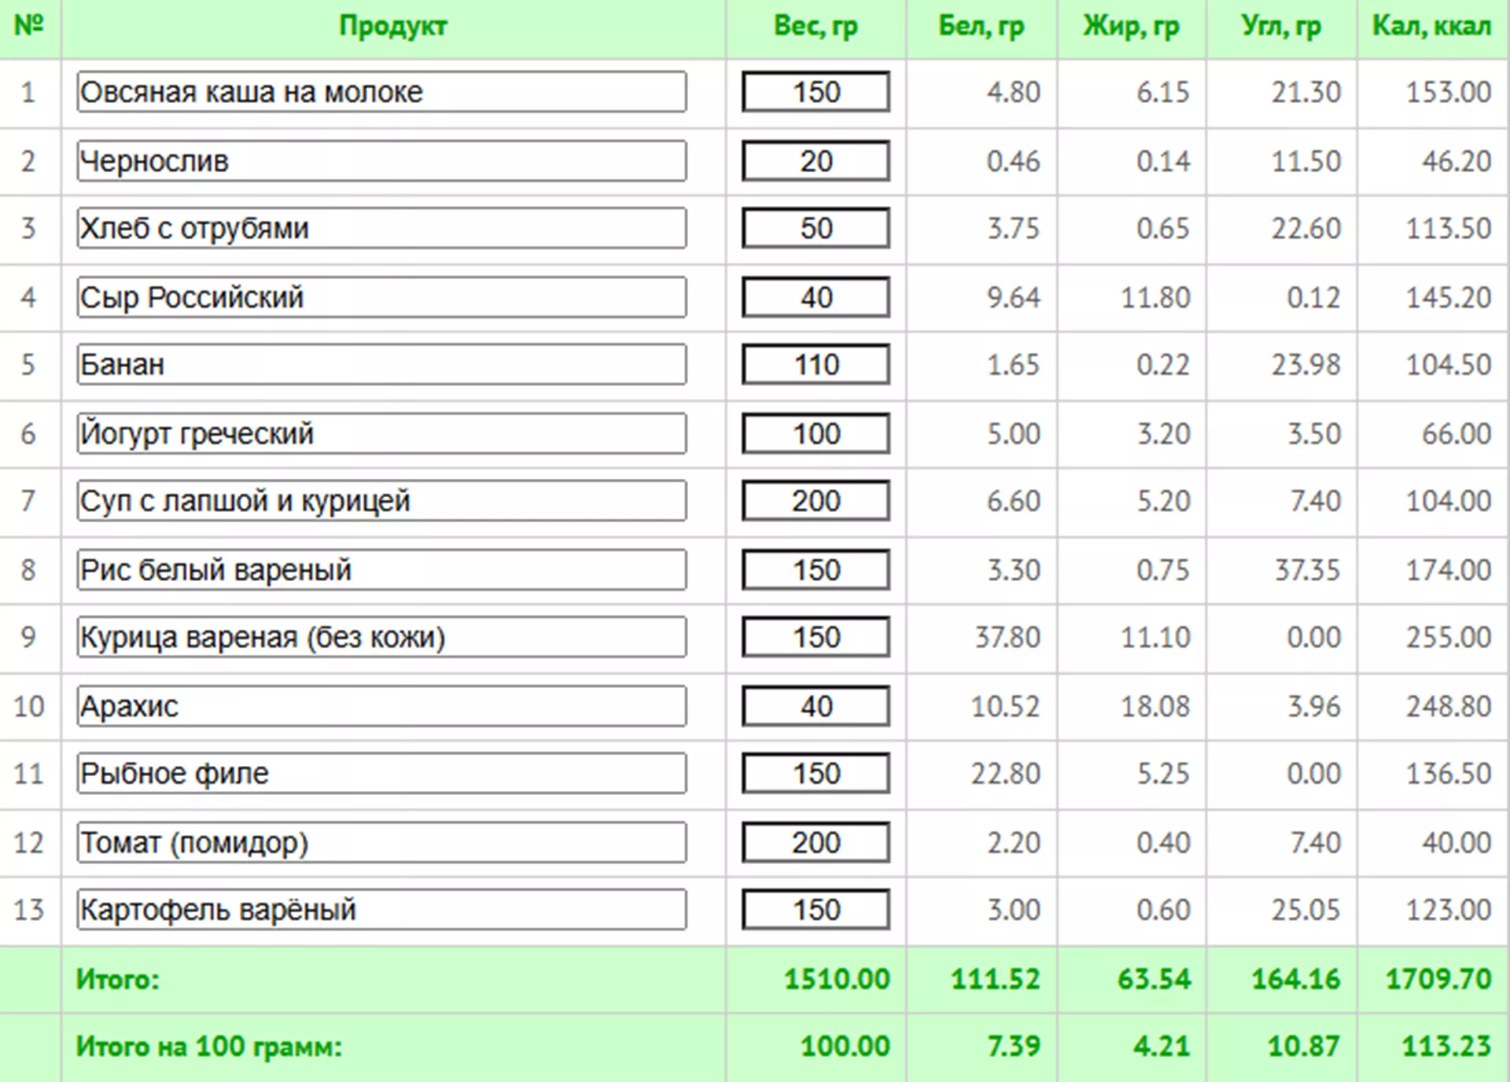Focus the 'Йогурт греческий' product field

[x=381, y=433]
